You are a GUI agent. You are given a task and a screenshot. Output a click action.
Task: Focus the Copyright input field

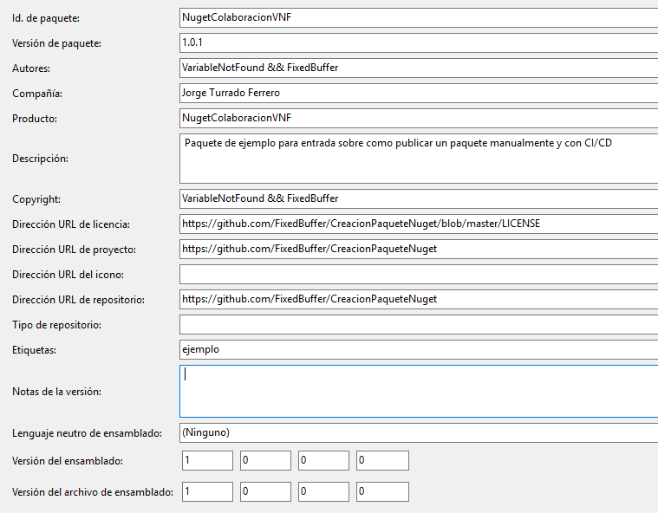click(x=419, y=198)
